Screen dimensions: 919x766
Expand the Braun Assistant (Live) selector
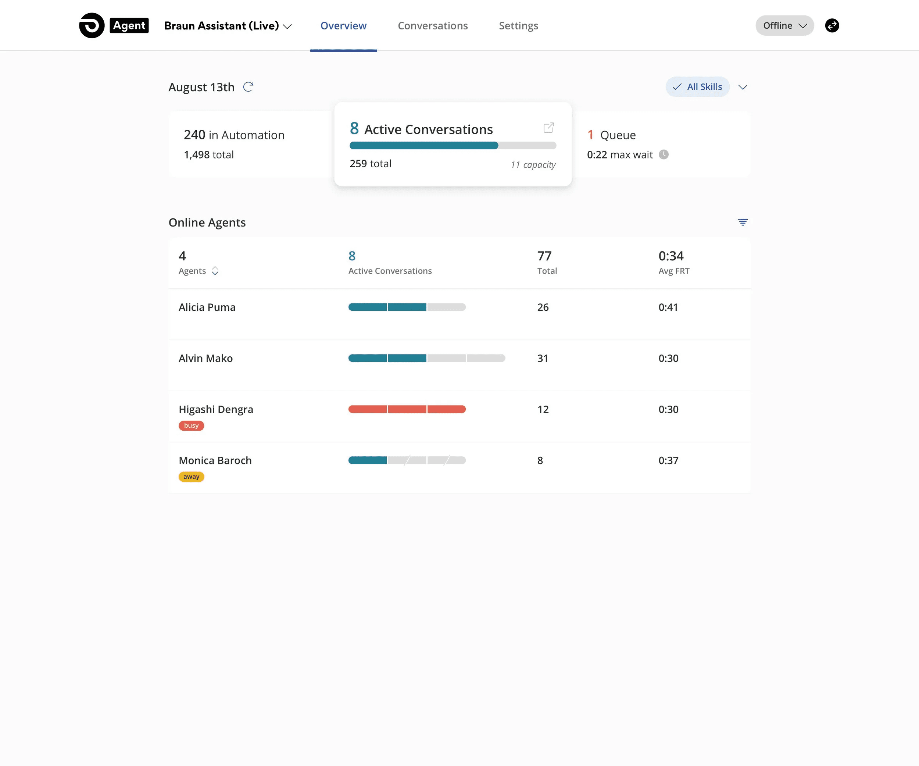click(228, 26)
